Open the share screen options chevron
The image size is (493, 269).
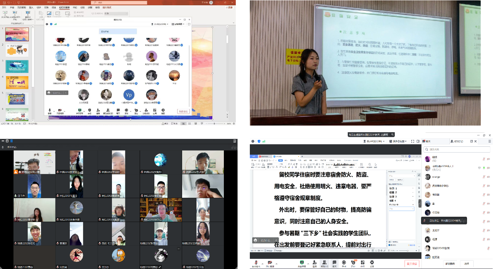click(308, 263)
